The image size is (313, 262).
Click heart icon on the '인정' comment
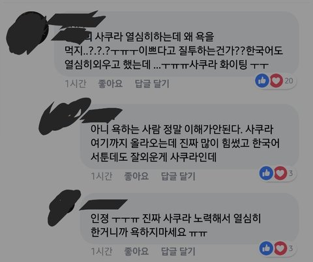click(x=280, y=248)
